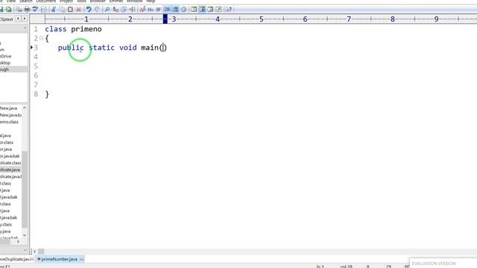Screen dimensions: 477x268
Task: Open the dropdown atop the sidebar panel
Action: pos(25,28)
